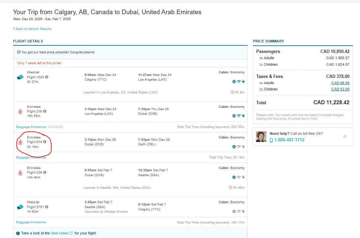Image resolution: width=360 pixels, height=238 pixels.
Task: Click Emirates logo on Flight 229 row
Action: point(20,173)
